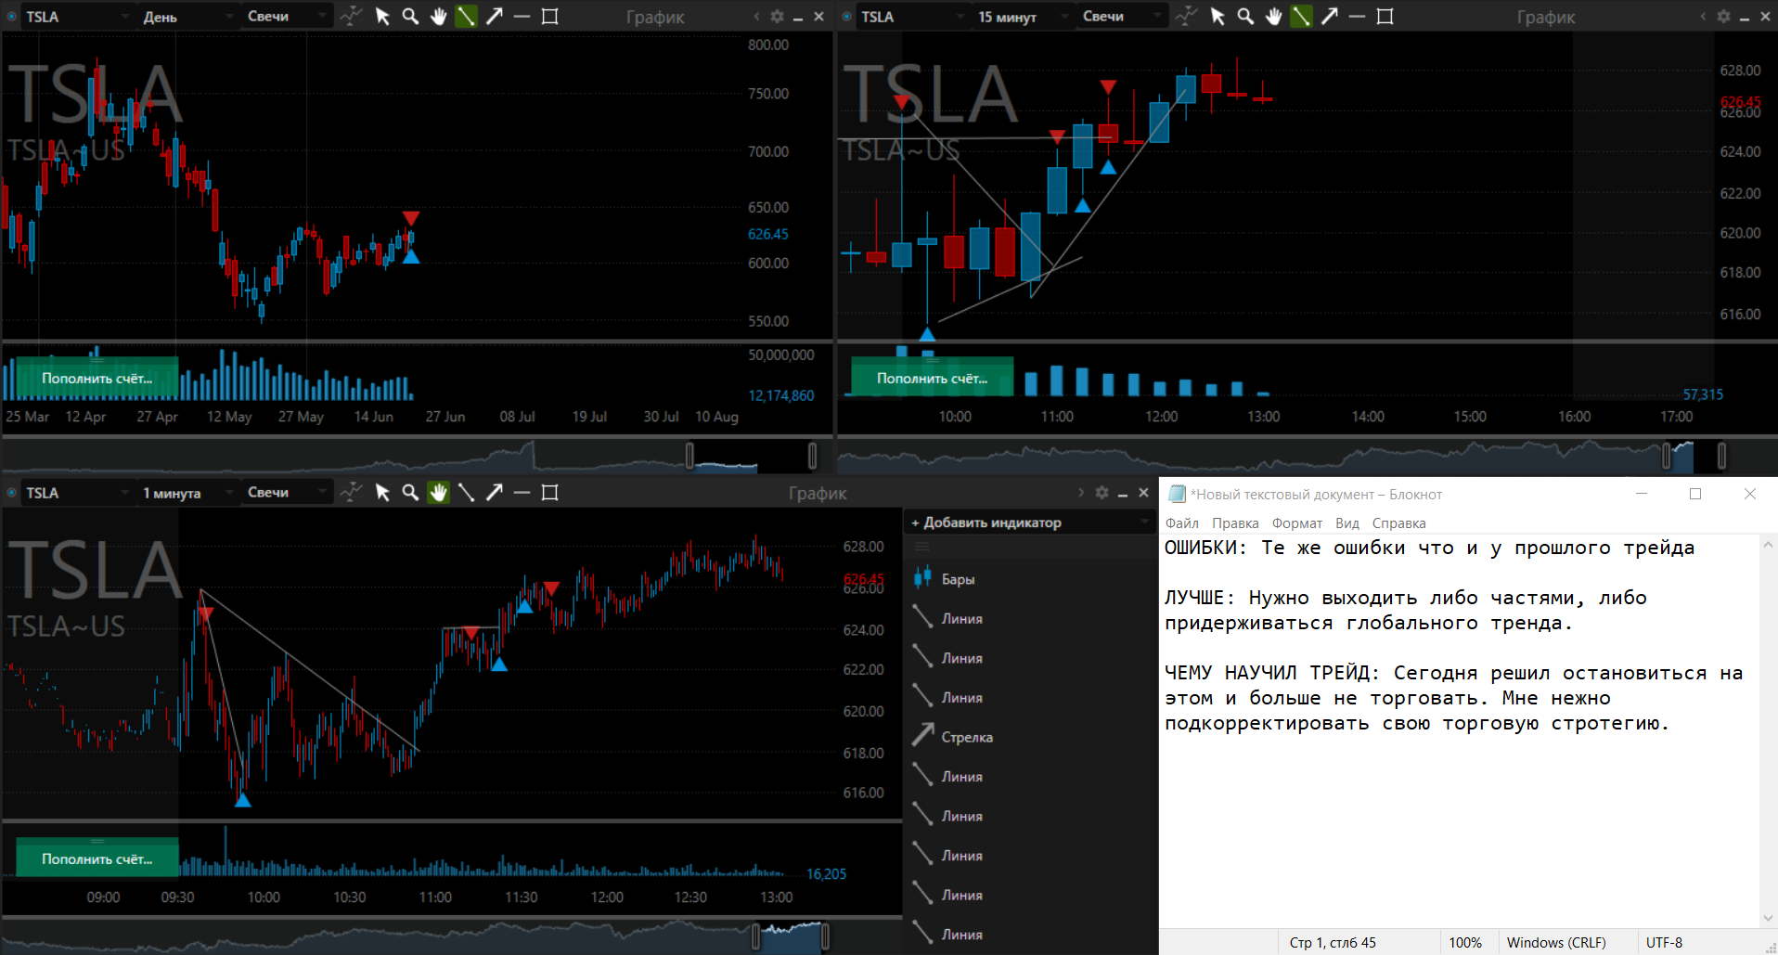Expand the Добавить индикатор dropdown
This screenshot has width=1778, height=955.
(x=1029, y=523)
